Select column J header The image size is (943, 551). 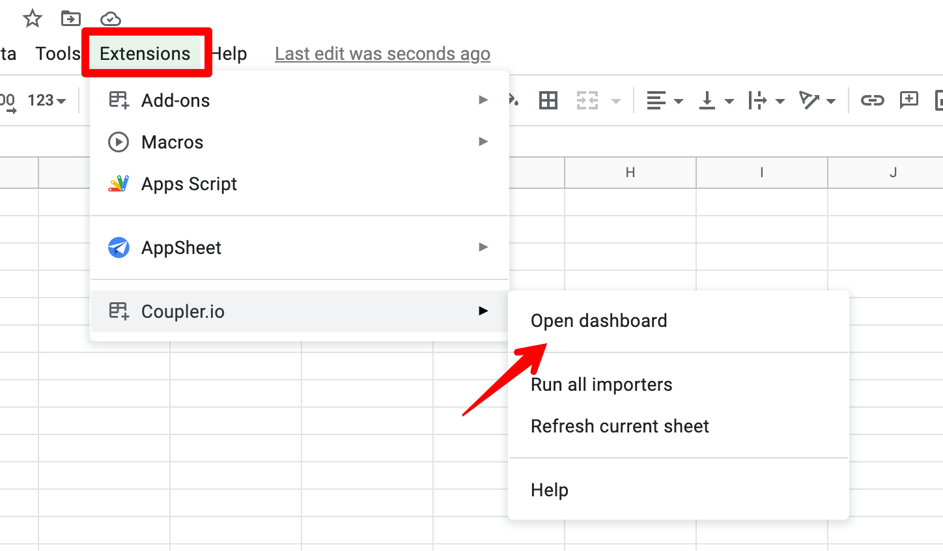[x=886, y=173]
